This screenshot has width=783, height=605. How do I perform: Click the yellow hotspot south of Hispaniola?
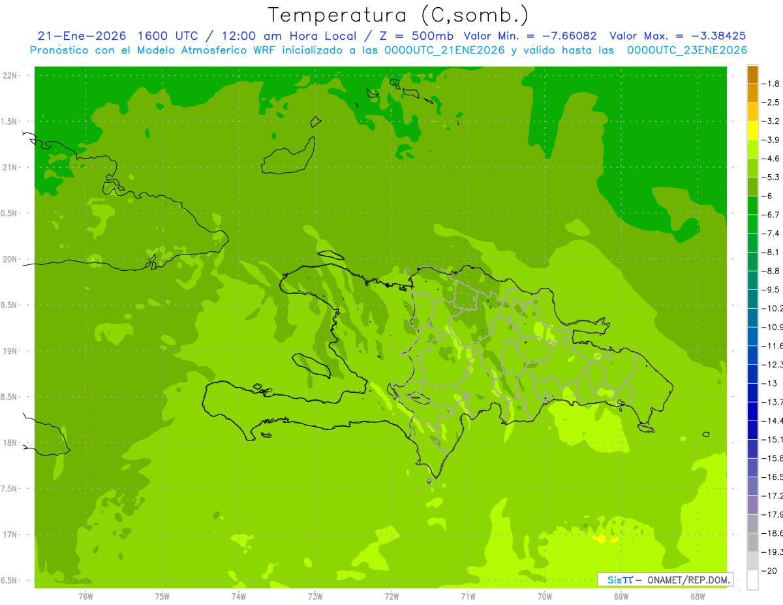[x=604, y=539]
